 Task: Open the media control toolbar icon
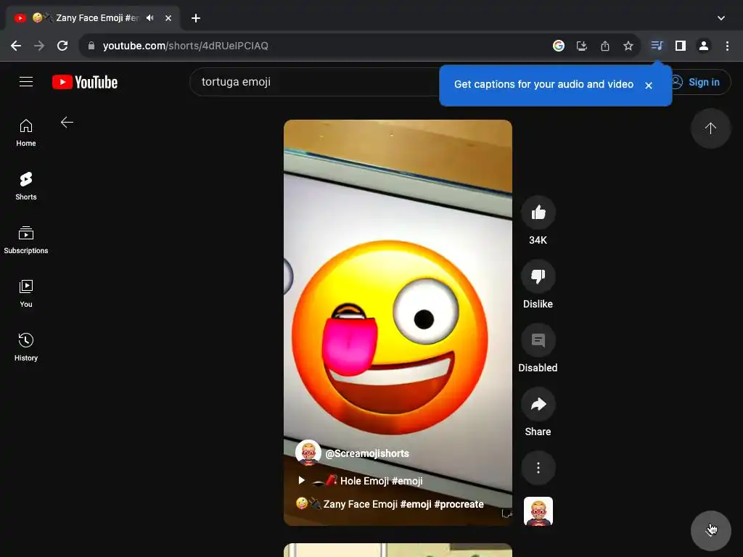pos(657,46)
